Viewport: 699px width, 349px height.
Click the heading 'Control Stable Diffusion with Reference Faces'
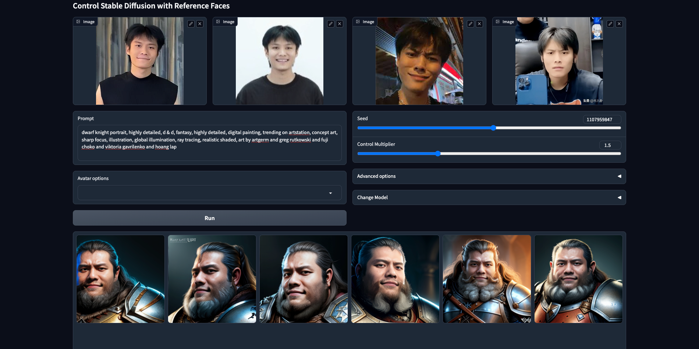[x=151, y=6]
